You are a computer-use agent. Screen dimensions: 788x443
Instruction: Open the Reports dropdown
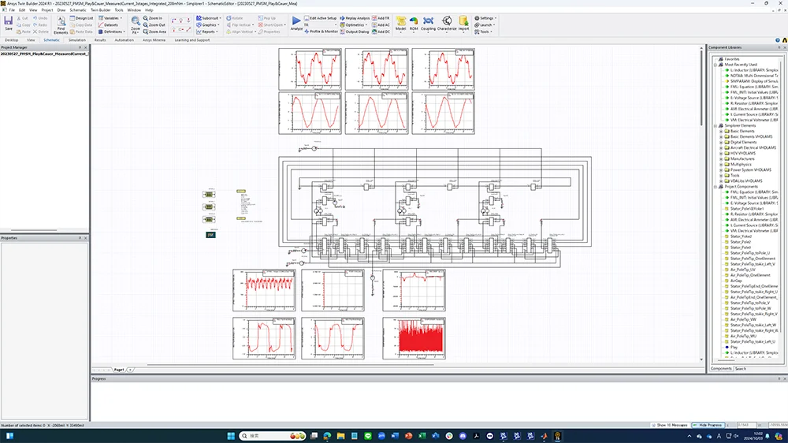click(x=207, y=32)
